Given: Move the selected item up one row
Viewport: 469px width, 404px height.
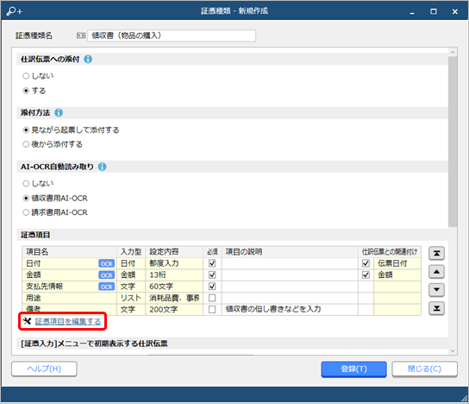Looking at the screenshot, I should pos(436,272).
